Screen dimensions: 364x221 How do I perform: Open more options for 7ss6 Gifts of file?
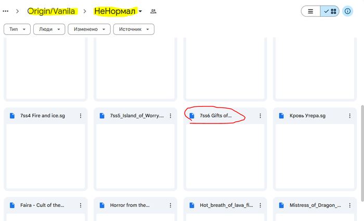point(261,116)
